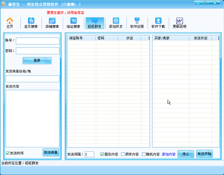Click the 登录 login button
The image size is (224, 175).
[37, 61]
